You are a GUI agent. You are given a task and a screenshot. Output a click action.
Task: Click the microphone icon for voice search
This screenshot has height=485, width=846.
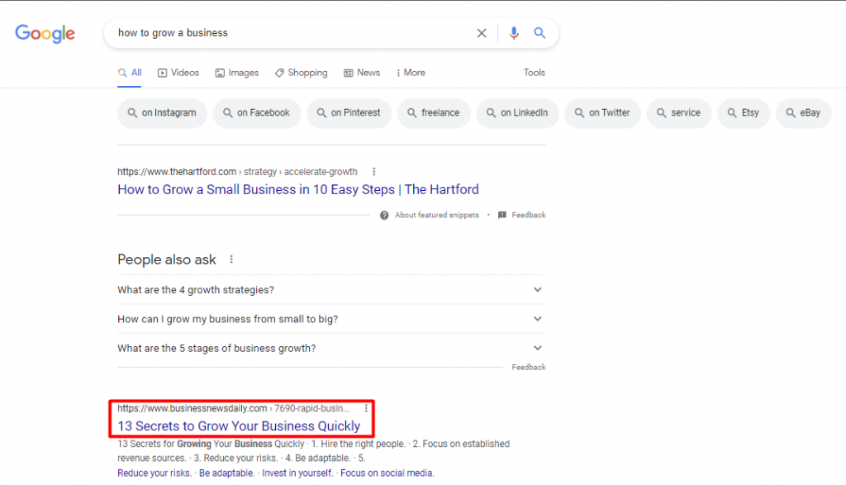tap(514, 32)
